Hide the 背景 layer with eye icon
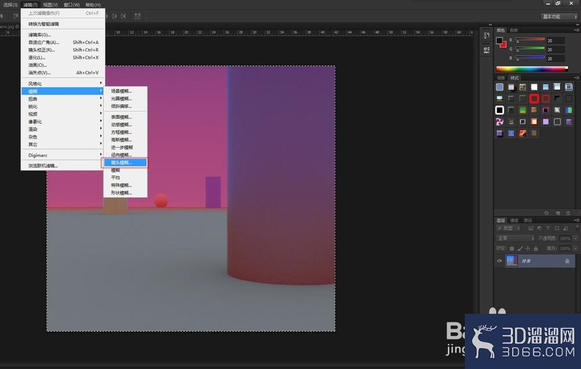The width and height of the screenshot is (581, 369). 500,261
